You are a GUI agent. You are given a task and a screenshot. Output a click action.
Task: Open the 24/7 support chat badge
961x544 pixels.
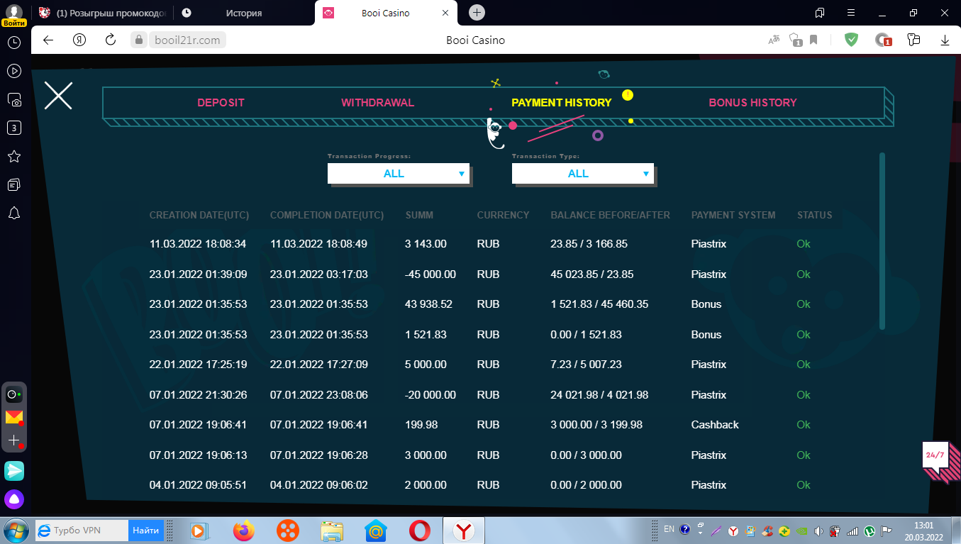point(935,455)
